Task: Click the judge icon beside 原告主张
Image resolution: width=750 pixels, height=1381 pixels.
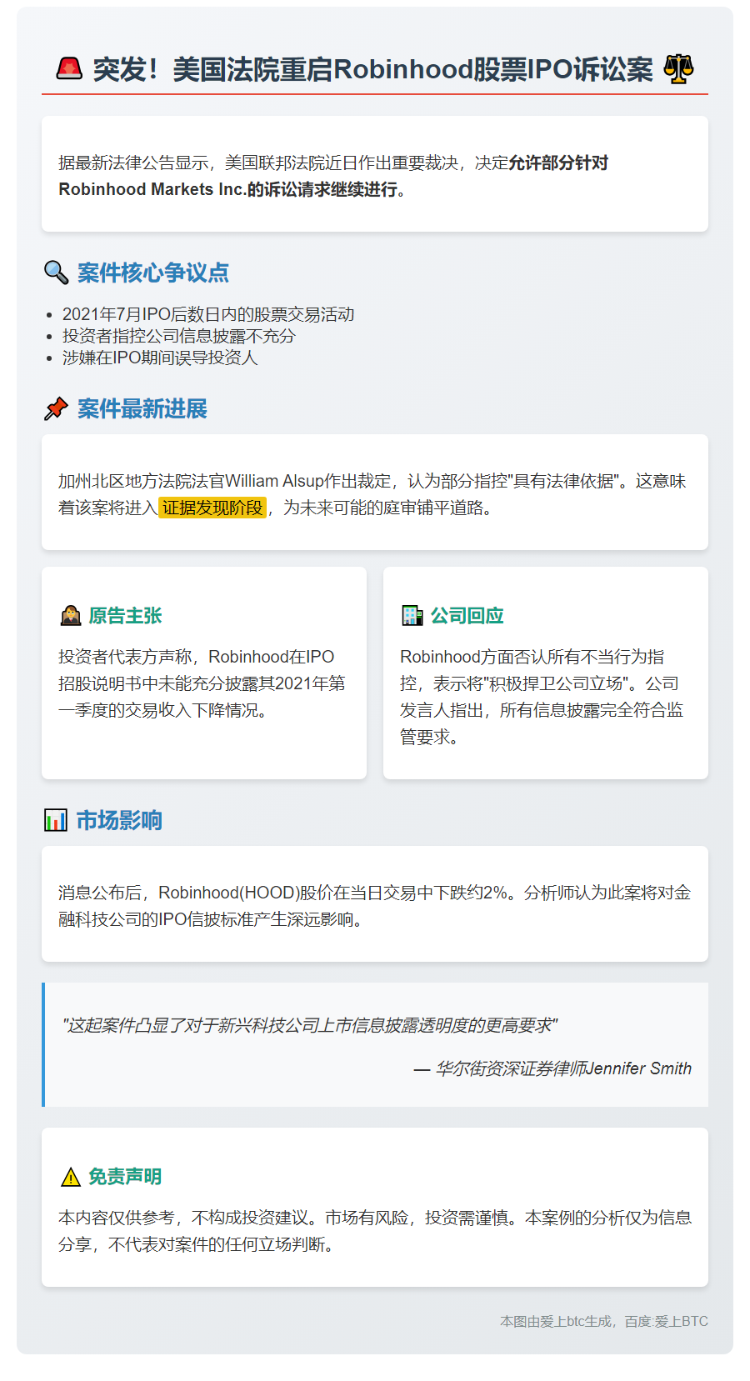Action: [x=71, y=616]
